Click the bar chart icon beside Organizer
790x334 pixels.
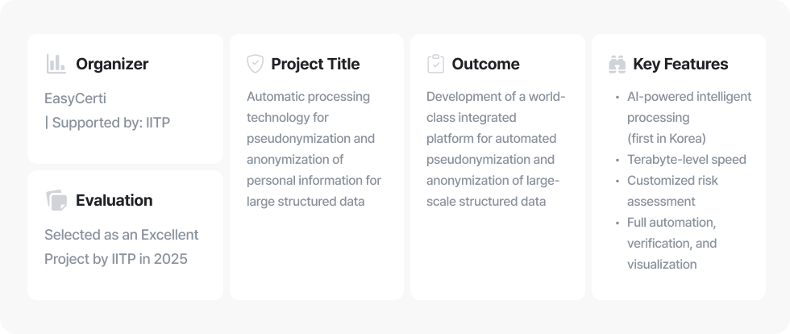(56, 64)
